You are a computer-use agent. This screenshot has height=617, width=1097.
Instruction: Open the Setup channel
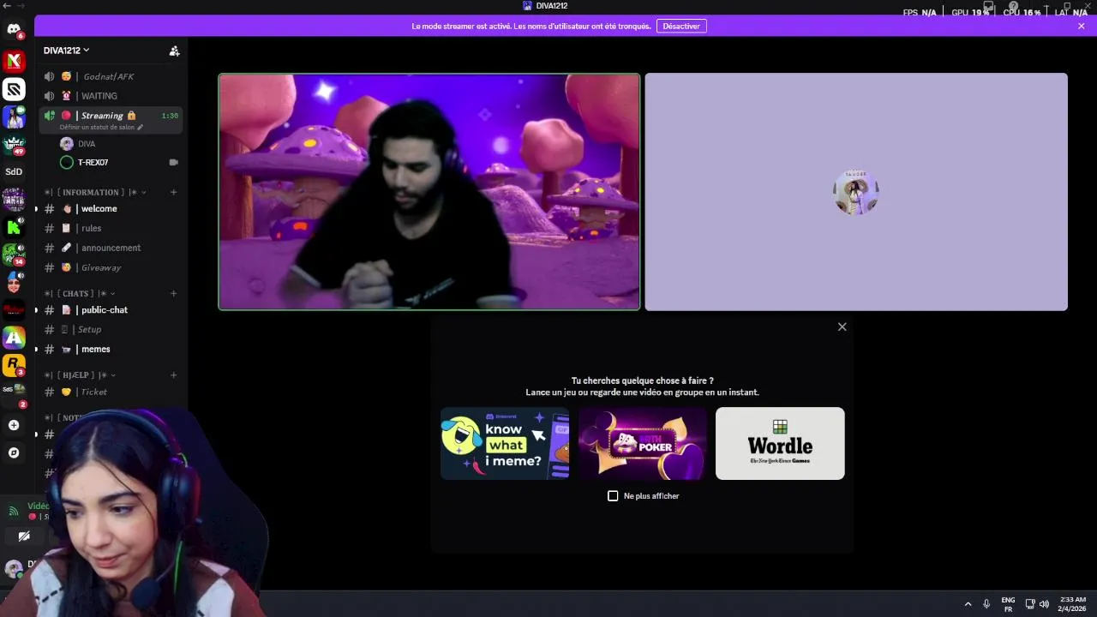click(x=109, y=329)
